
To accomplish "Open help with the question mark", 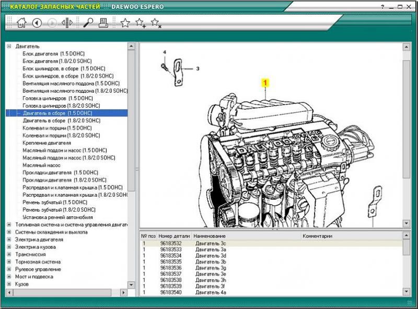I will (382, 7).
